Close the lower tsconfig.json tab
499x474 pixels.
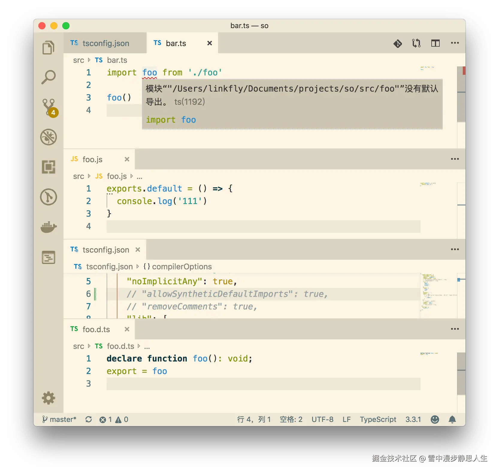pyautogui.click(x=138, y=250)
